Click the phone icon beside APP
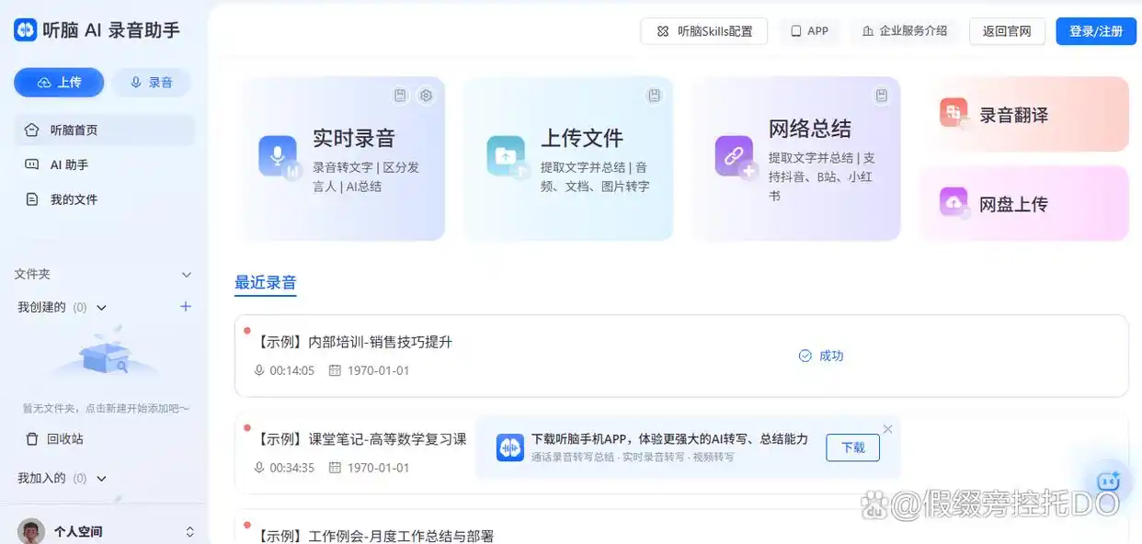 tap(796, 31)
